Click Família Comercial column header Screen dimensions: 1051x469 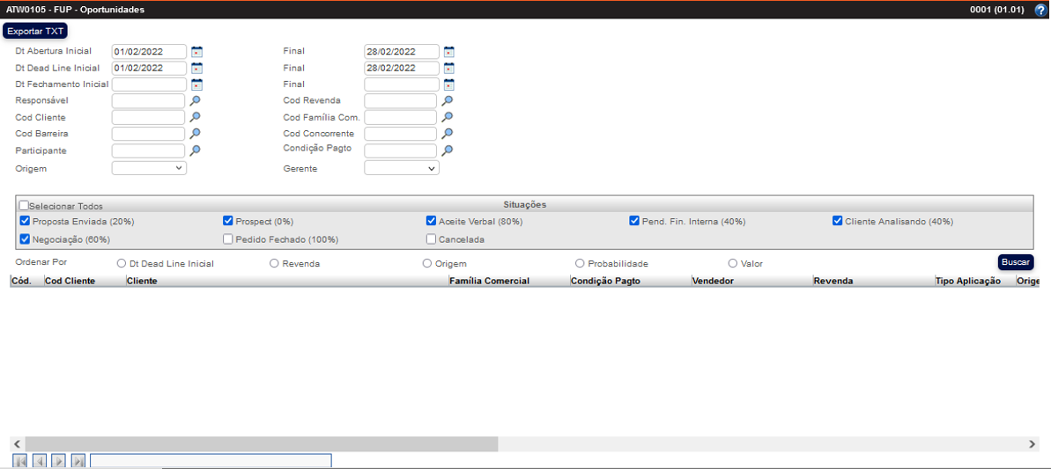(x=489, y=282)
